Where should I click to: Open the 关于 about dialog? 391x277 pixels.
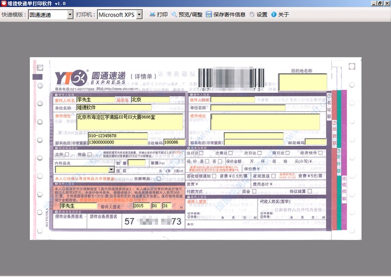point(280,15)
